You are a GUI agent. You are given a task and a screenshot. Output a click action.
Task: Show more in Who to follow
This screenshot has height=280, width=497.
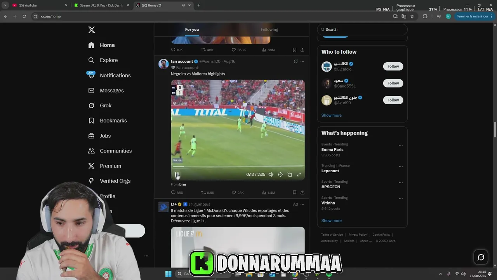(332, 115)
